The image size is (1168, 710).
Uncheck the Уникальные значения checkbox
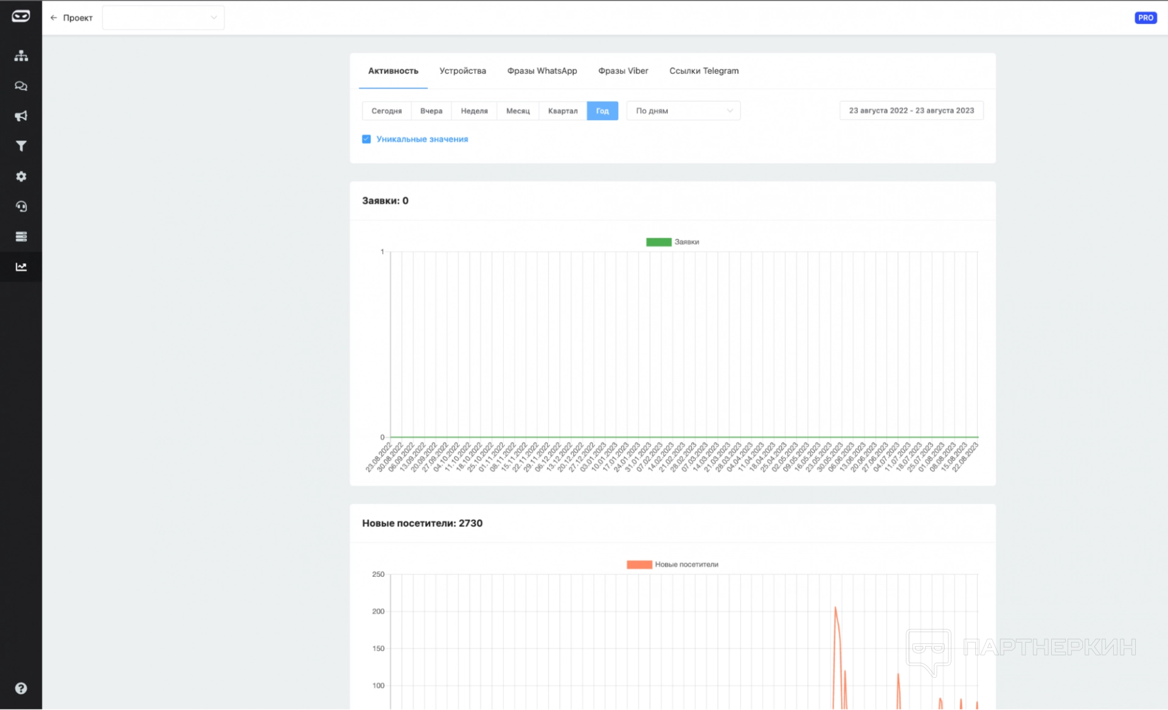(x=366, y=139)
